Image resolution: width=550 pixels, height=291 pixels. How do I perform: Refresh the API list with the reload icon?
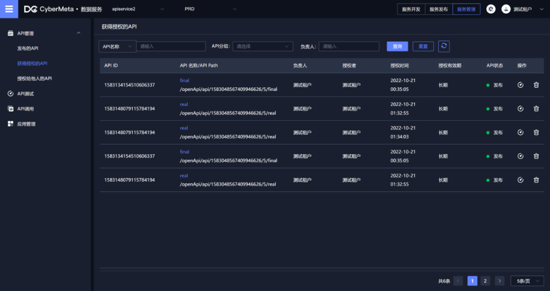click(x=444, y=46)
